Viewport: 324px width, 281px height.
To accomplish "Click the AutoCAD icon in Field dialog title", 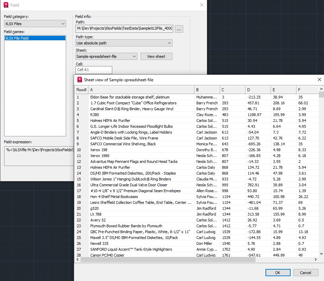I will [6, 5].
